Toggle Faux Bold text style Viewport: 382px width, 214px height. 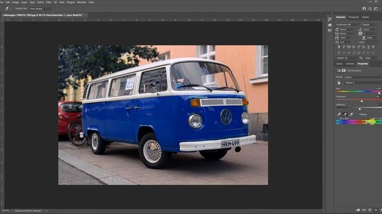pos(339,47)
